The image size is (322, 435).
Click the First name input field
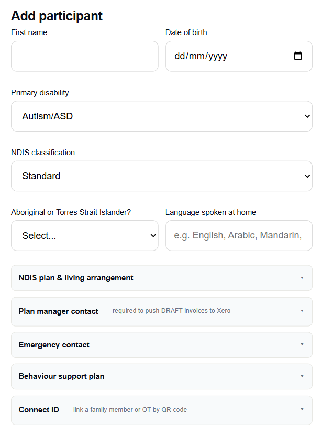click(x=84, y=56)
